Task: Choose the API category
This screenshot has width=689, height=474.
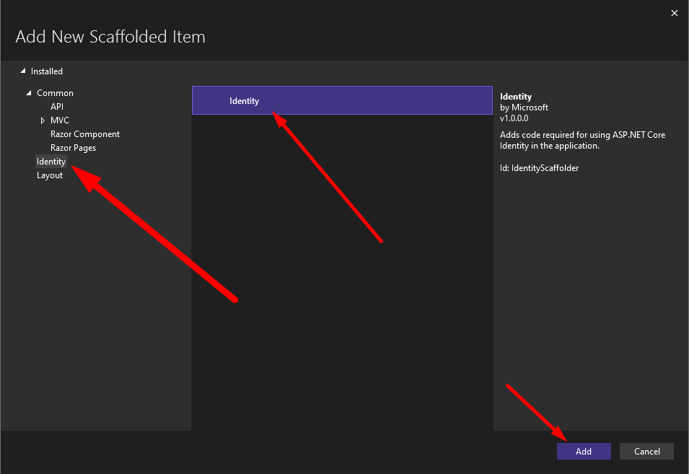Action: click(57, 107)
